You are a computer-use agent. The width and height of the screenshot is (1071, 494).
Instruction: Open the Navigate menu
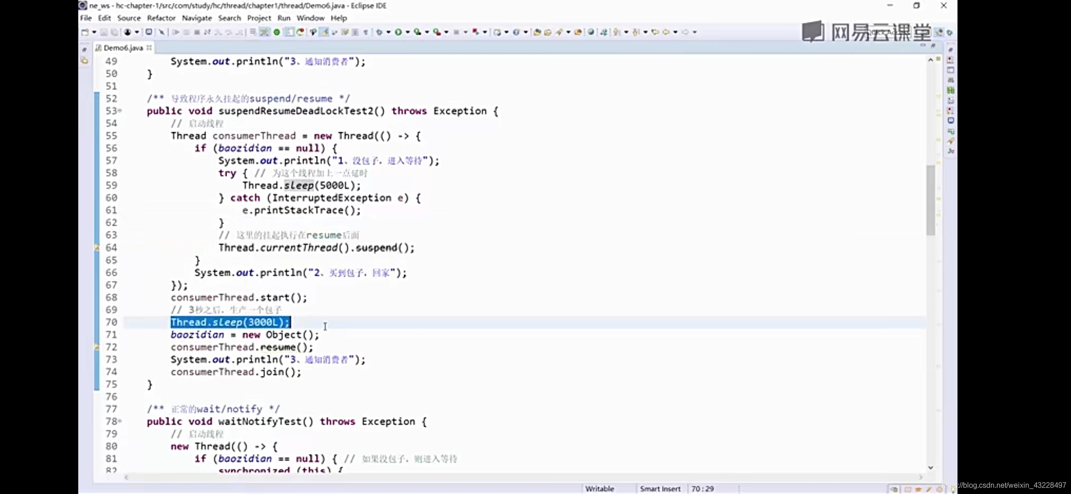tap(197, 18)
